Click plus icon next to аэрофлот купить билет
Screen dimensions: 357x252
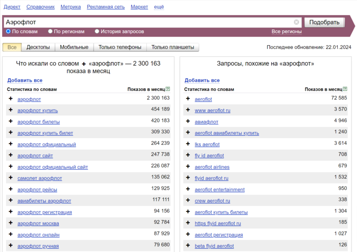[11, 132]
